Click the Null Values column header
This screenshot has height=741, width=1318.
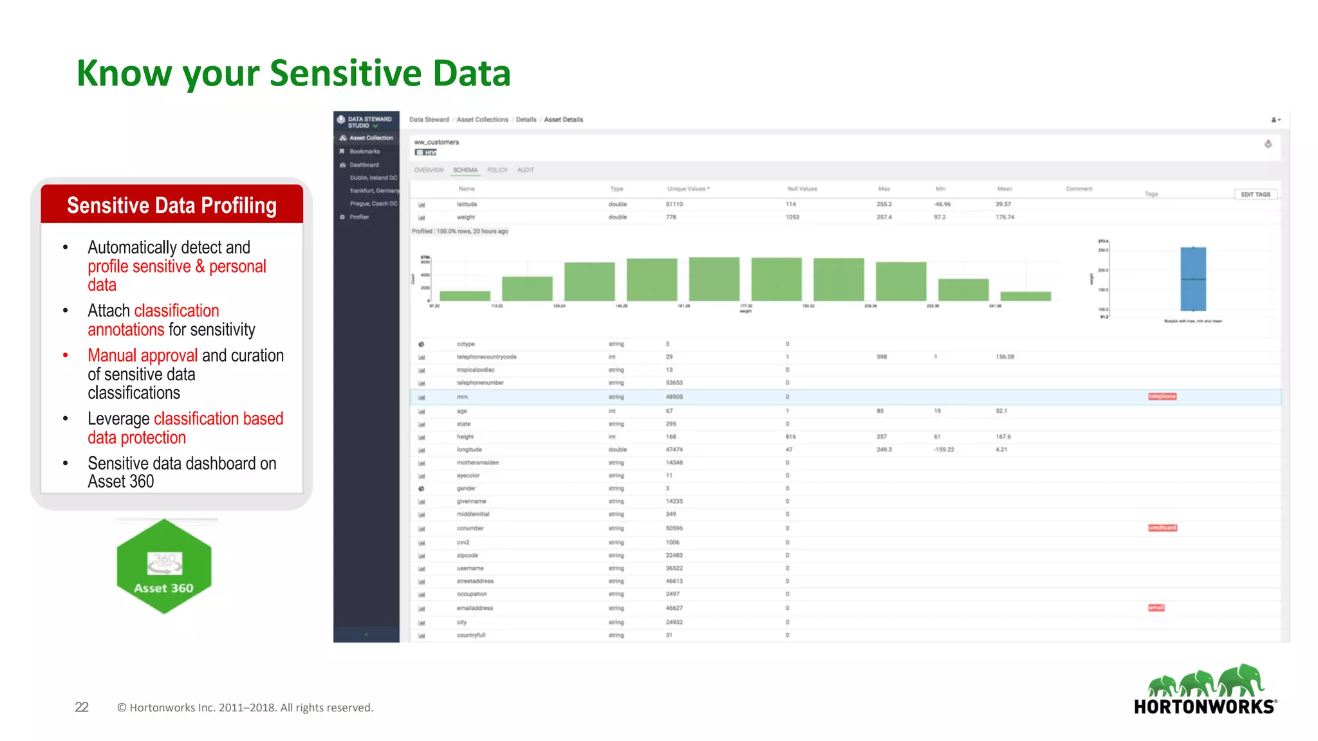click(x=802, y=189)
